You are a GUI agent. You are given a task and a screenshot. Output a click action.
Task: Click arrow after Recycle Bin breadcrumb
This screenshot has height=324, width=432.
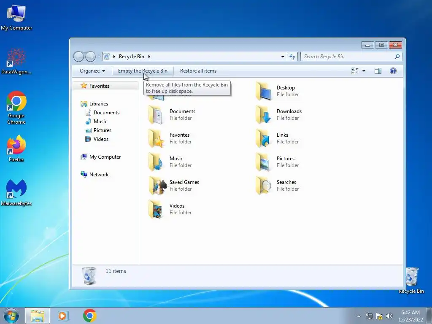tap(149, 57)
